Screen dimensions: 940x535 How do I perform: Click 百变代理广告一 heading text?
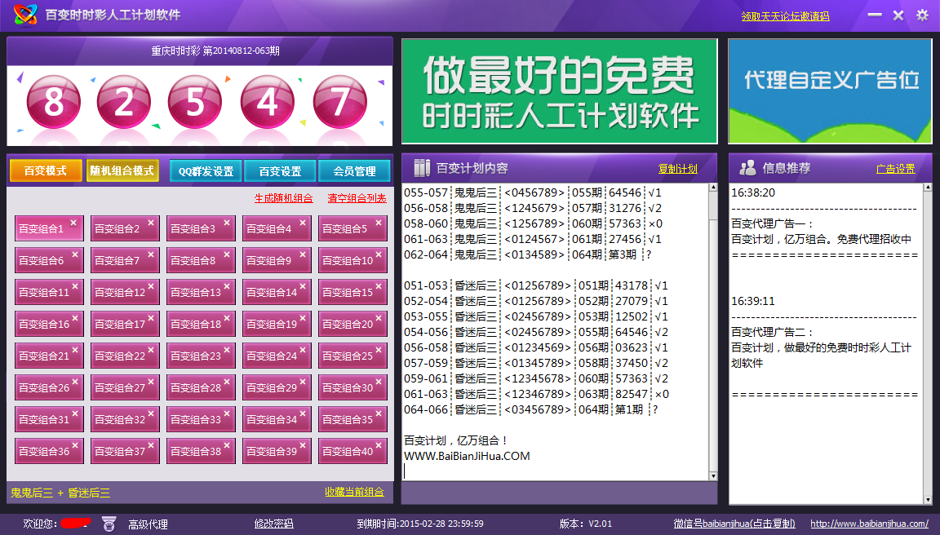[x=772, y=223]
